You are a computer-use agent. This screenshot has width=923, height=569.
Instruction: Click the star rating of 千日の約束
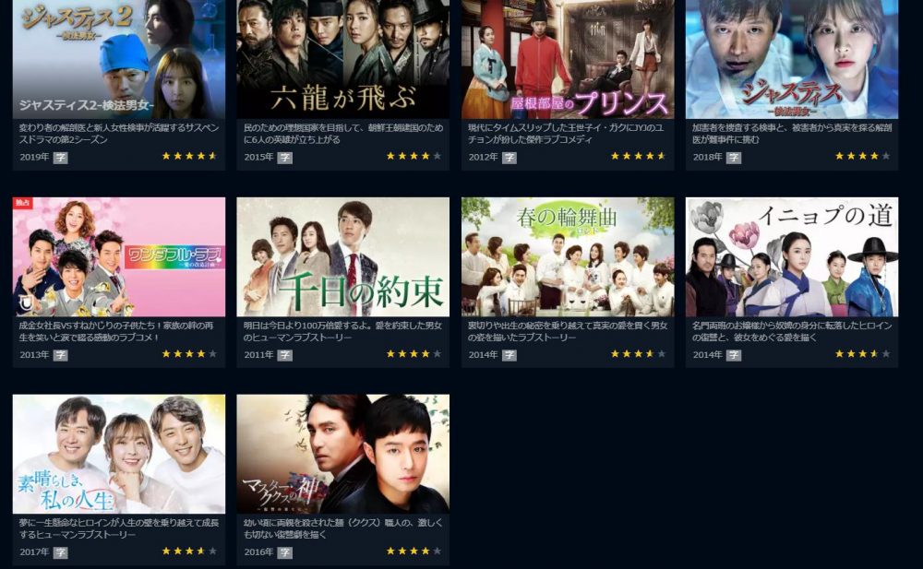click(414, 353)
